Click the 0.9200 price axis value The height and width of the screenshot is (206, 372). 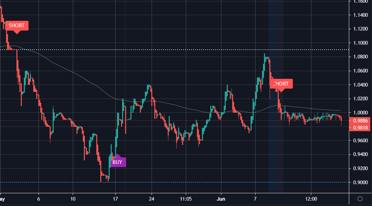tap(361, 169)
